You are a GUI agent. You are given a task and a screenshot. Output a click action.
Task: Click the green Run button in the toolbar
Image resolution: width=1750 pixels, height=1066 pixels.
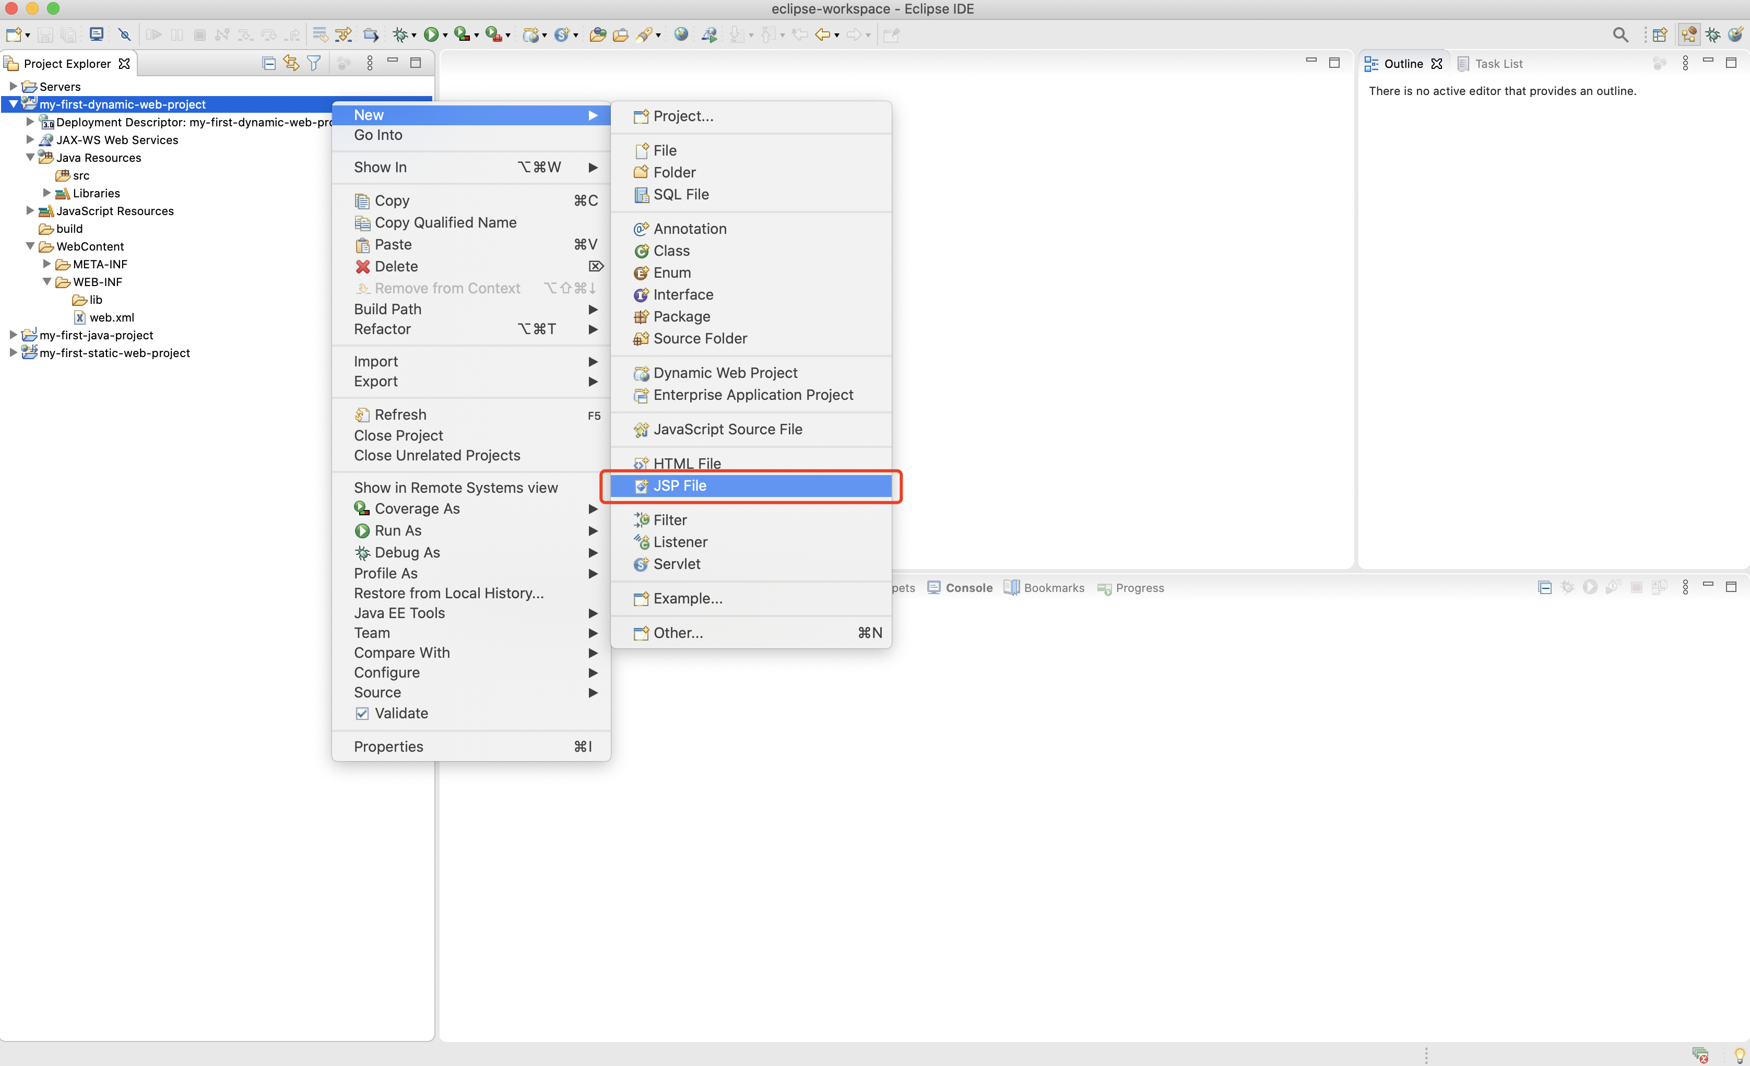point(430,34)
